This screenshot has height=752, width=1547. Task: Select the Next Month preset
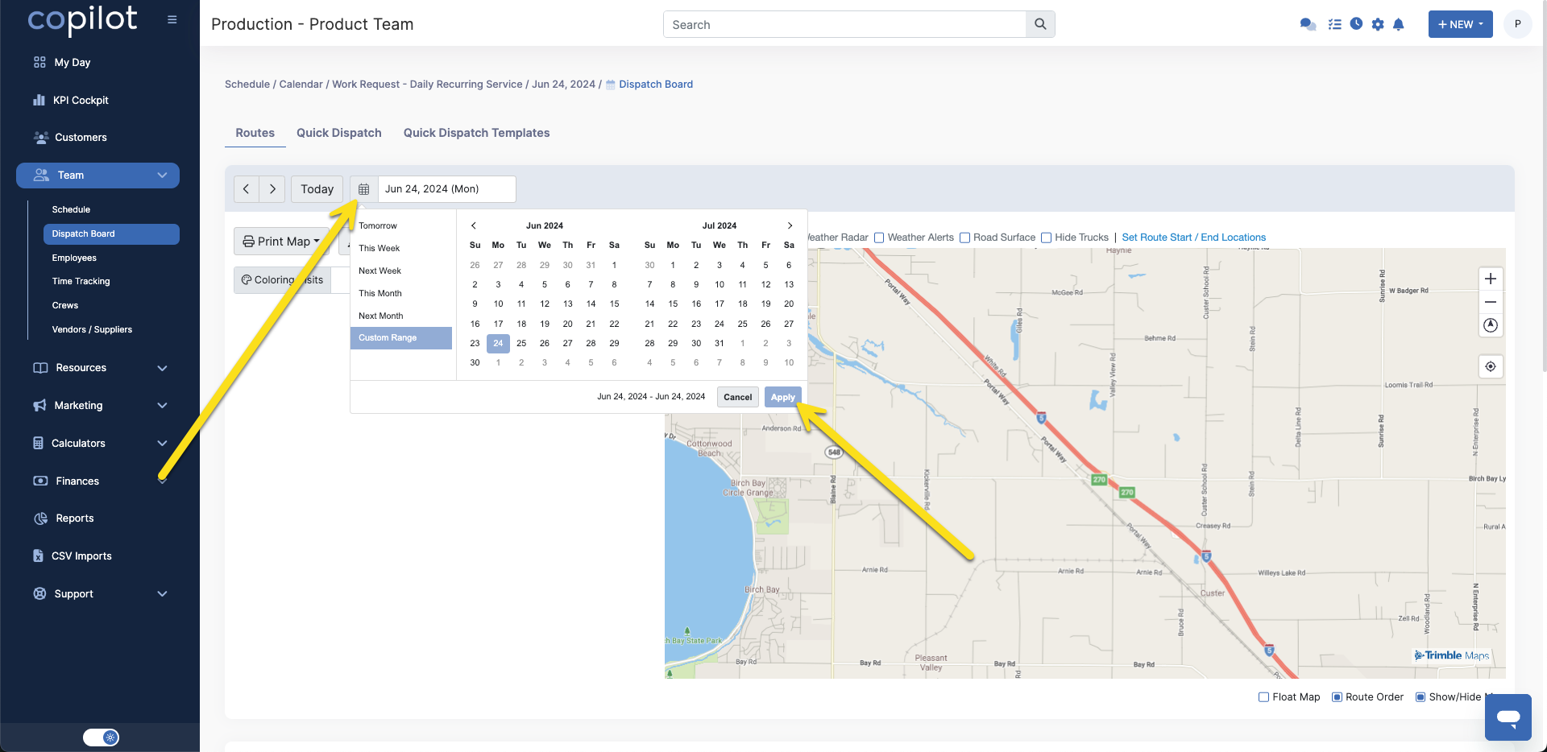401,316
